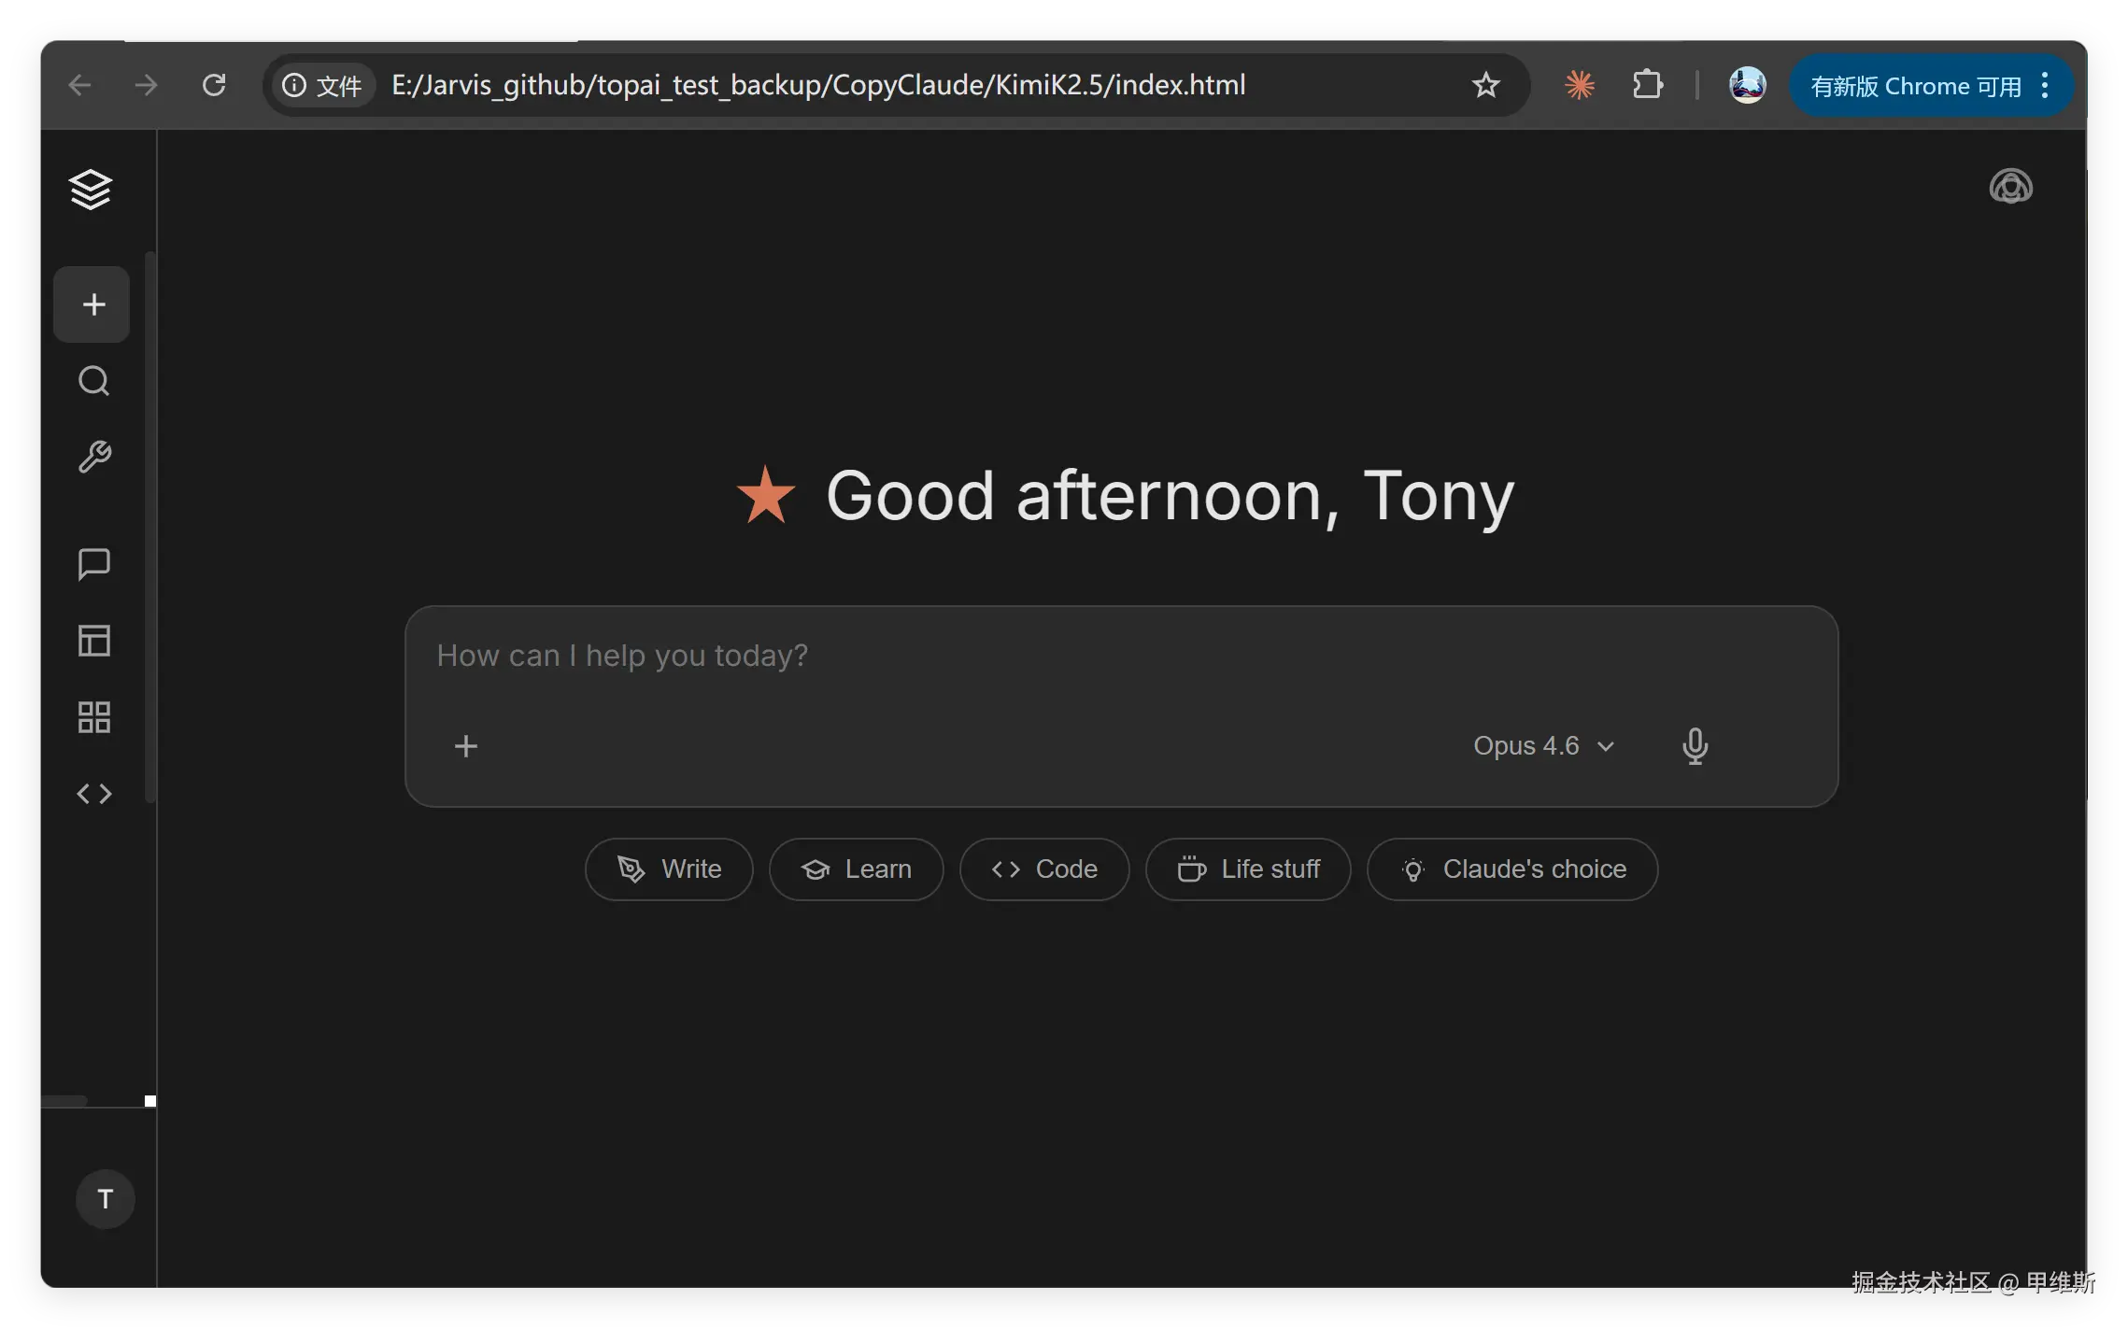Select the Learn suggestion chip
Screen dimensions: 2128x1328
[x=856, y=869]
